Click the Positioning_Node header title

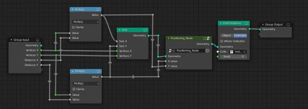(x=182, y=38)
